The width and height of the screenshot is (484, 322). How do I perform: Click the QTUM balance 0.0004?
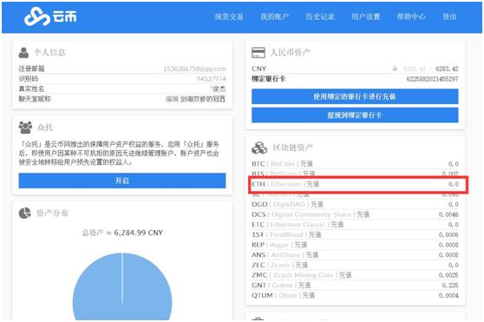(448, 296)
